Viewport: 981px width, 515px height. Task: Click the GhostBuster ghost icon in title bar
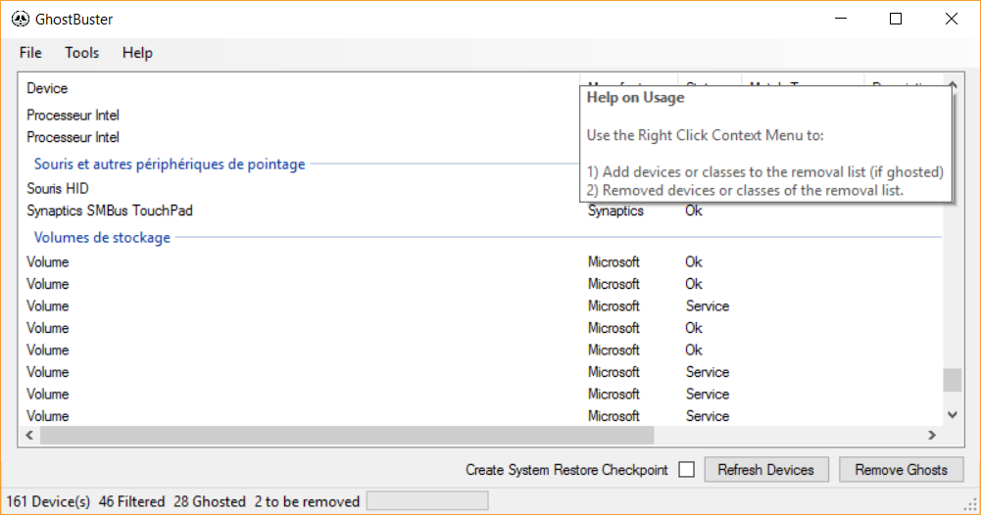[x=21, y=19]
